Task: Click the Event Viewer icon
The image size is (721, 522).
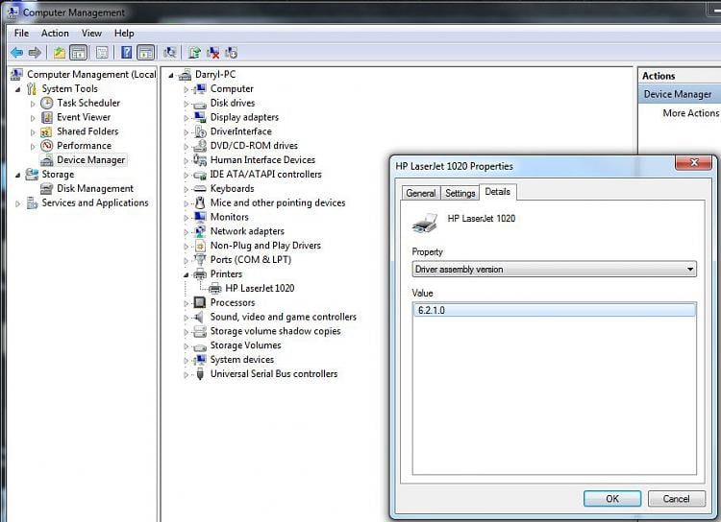Action: point(46,117)
